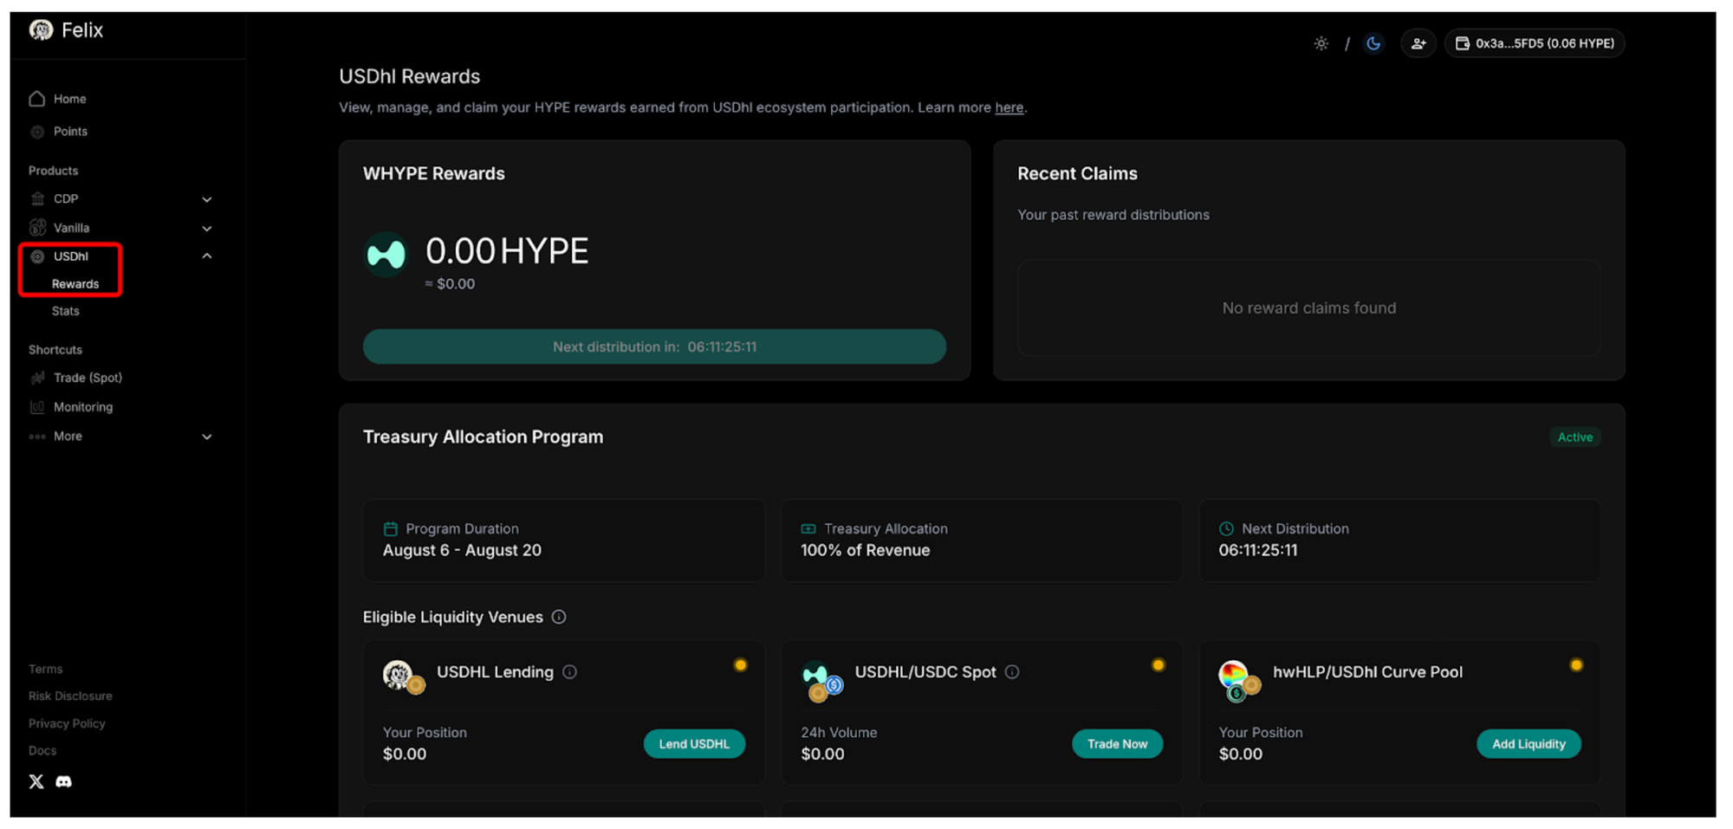Viewport: 1733px width, 829px height.
Task: Open the Stats page under USDhl
Action: [x=66, y=311]
